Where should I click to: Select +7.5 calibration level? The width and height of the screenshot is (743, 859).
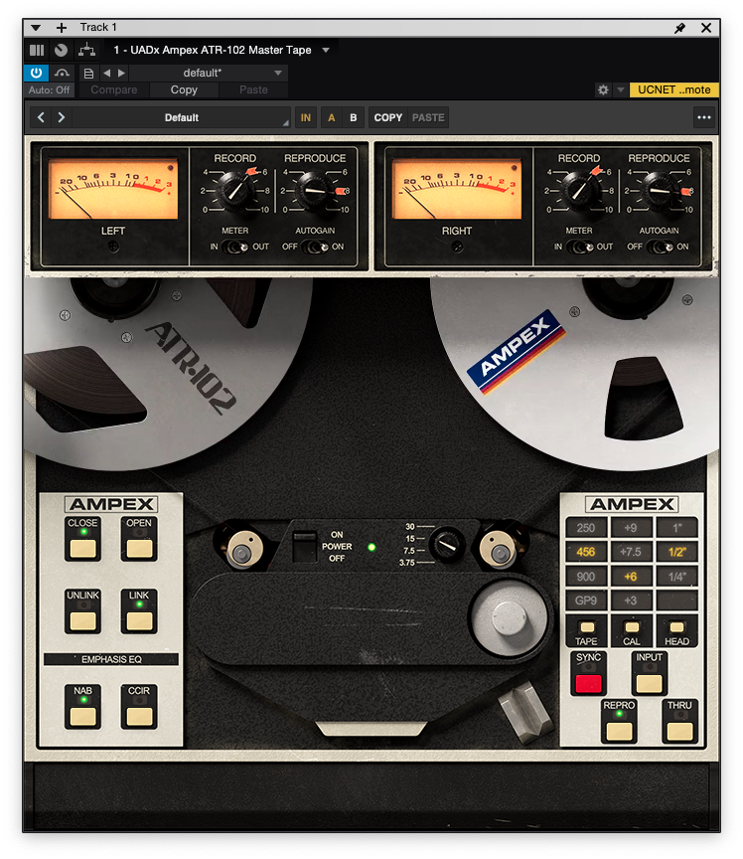click(x=631, y=552)
